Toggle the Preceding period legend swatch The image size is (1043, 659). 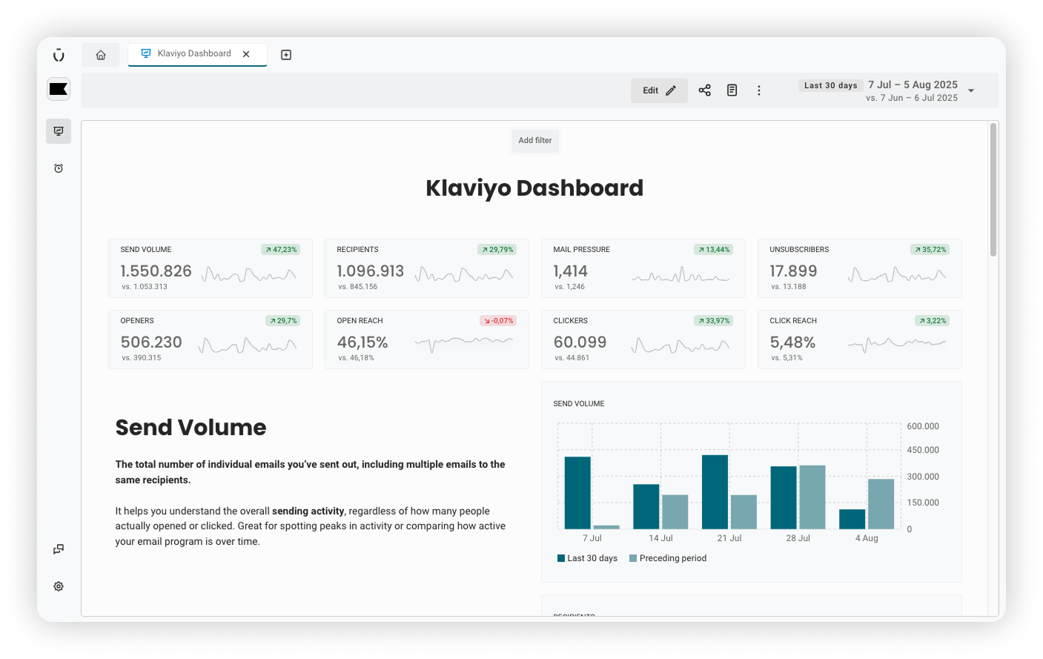point(633,558)
